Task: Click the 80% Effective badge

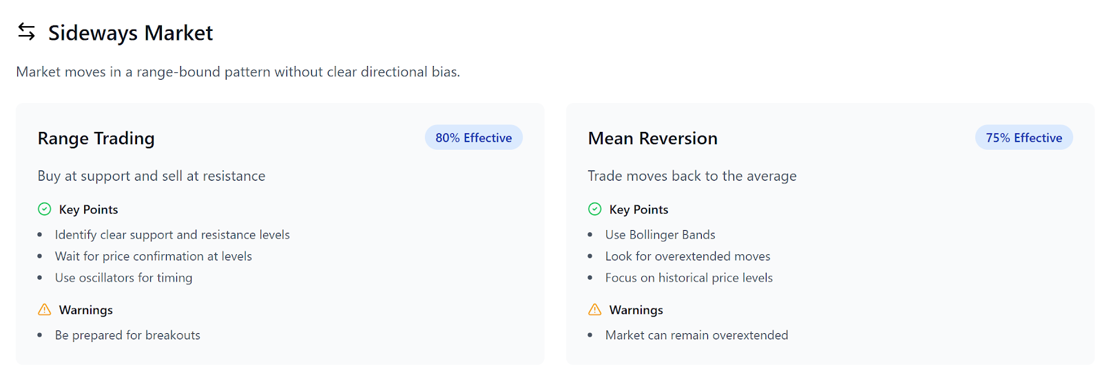Action: click(474, 137)
